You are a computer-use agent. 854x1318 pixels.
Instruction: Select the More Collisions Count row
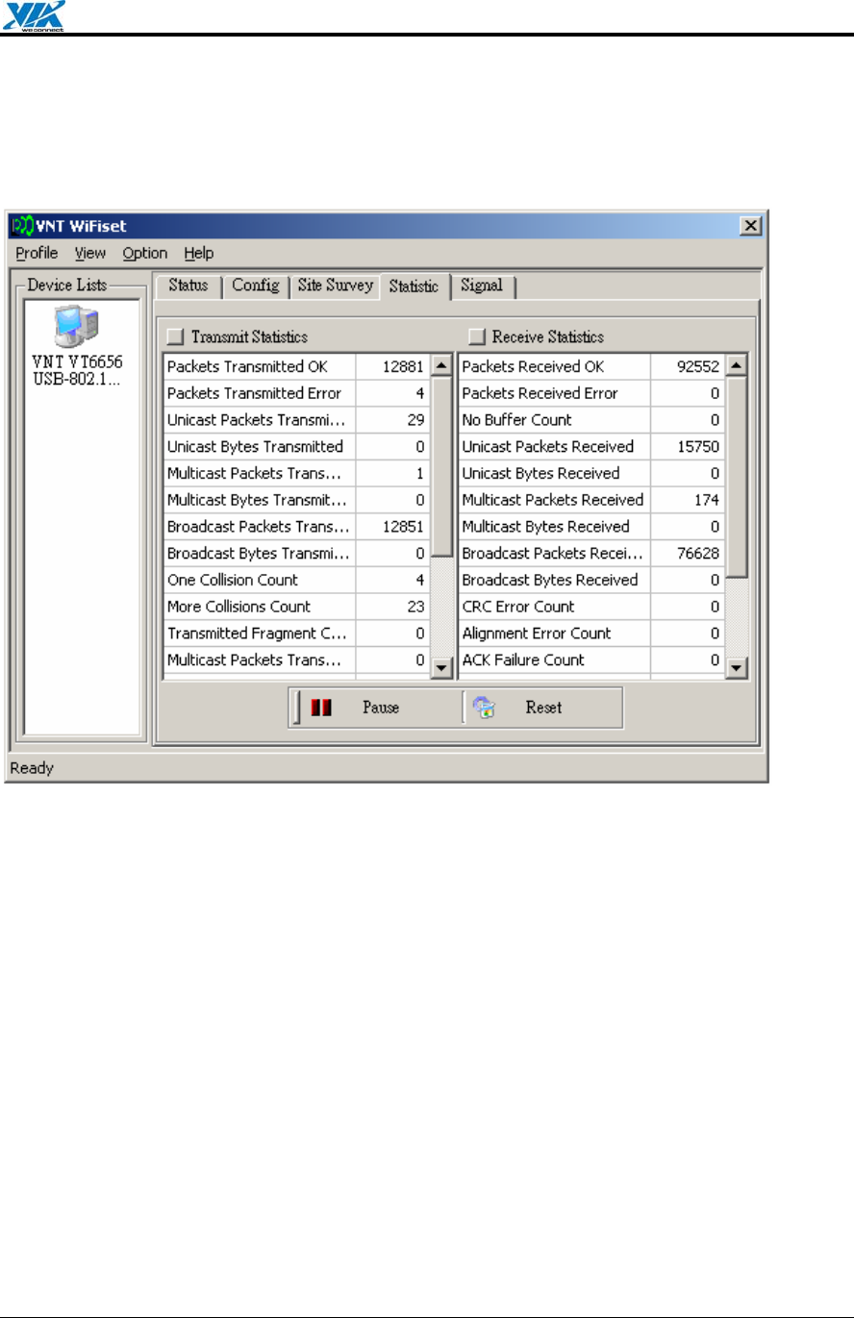pyautogui.click(x=297, y=607)
